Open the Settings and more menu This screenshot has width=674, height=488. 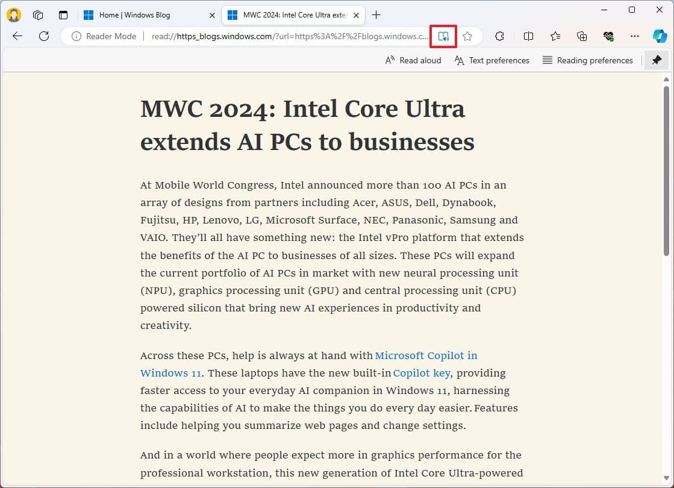pyautogui.click(x=635, y=36)
